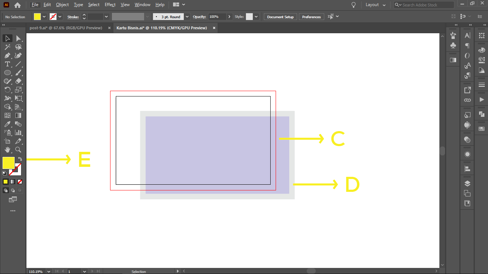Click the Document Setup button

(280, 17)
